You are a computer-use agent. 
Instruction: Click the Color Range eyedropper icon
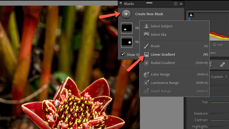coord(146,74)
